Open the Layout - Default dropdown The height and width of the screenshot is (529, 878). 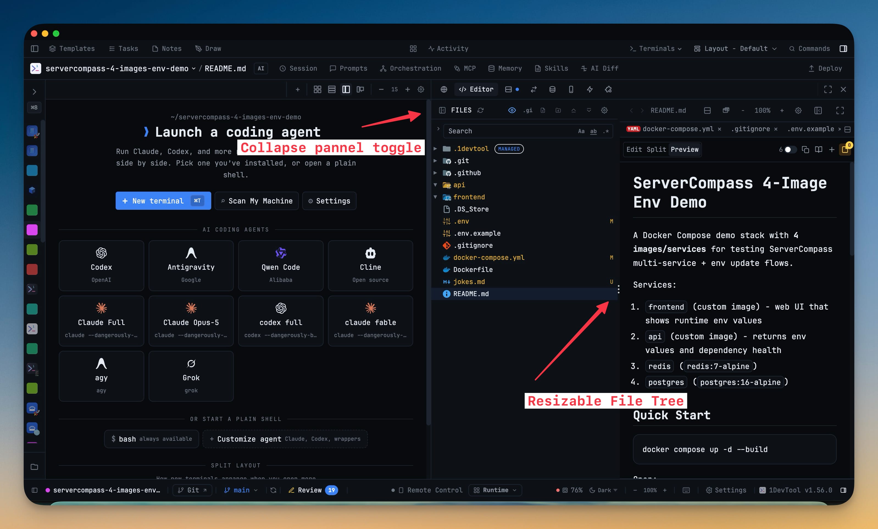click(x=735, y=48)
